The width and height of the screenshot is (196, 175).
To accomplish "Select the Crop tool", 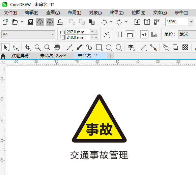I will coord(28,48).
